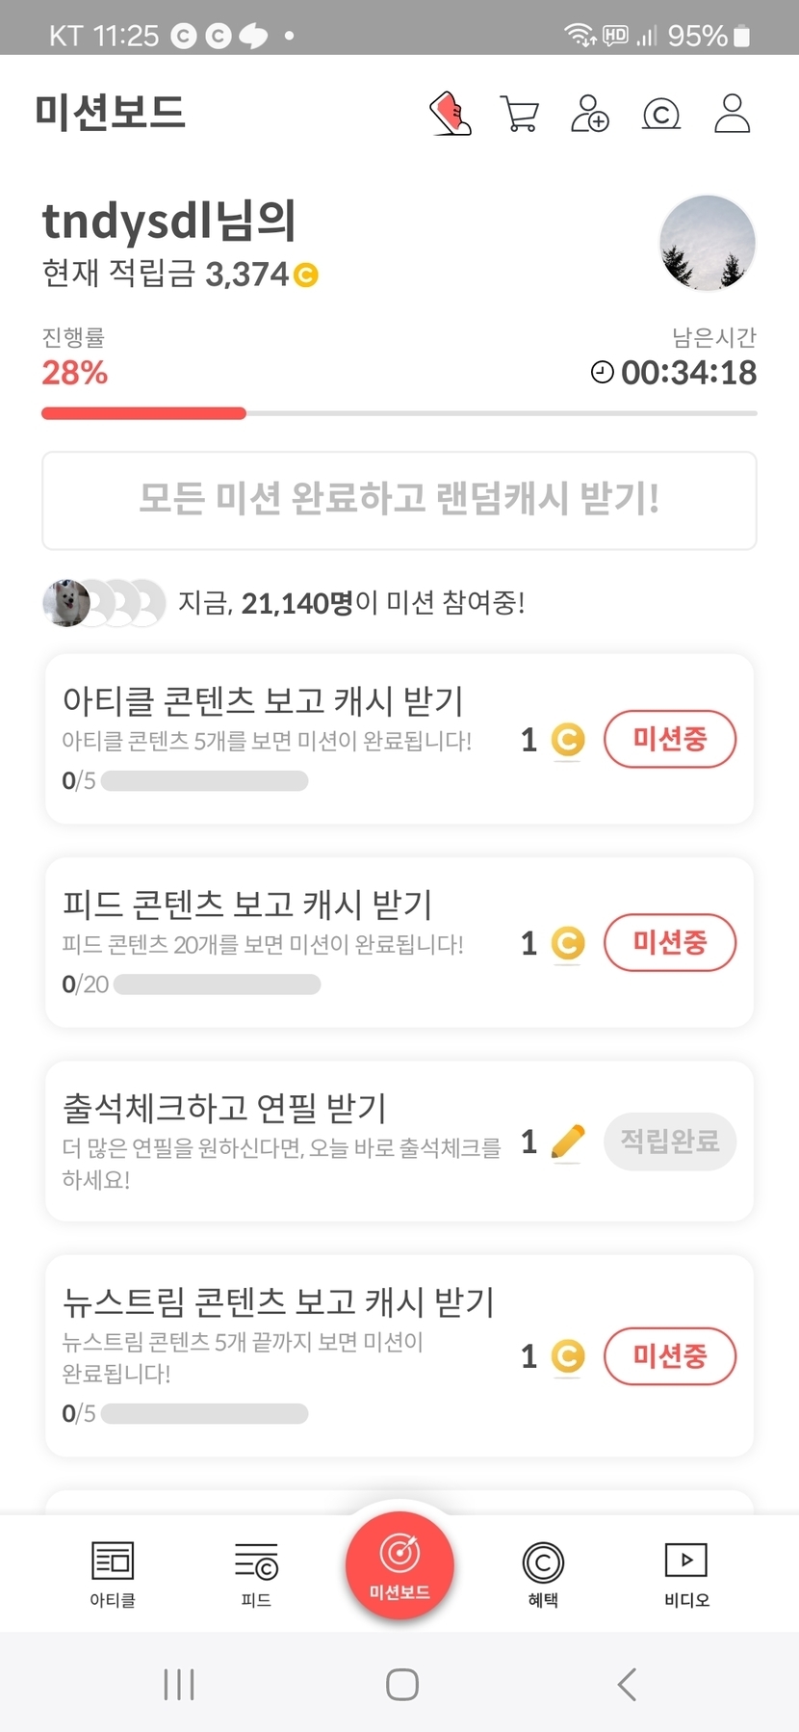799x1732 pixels.
Task: Tap 미션중 for 뉴스트림 콘텐츠 mission
Action: pyautogui.click(x=670, y=1357)
